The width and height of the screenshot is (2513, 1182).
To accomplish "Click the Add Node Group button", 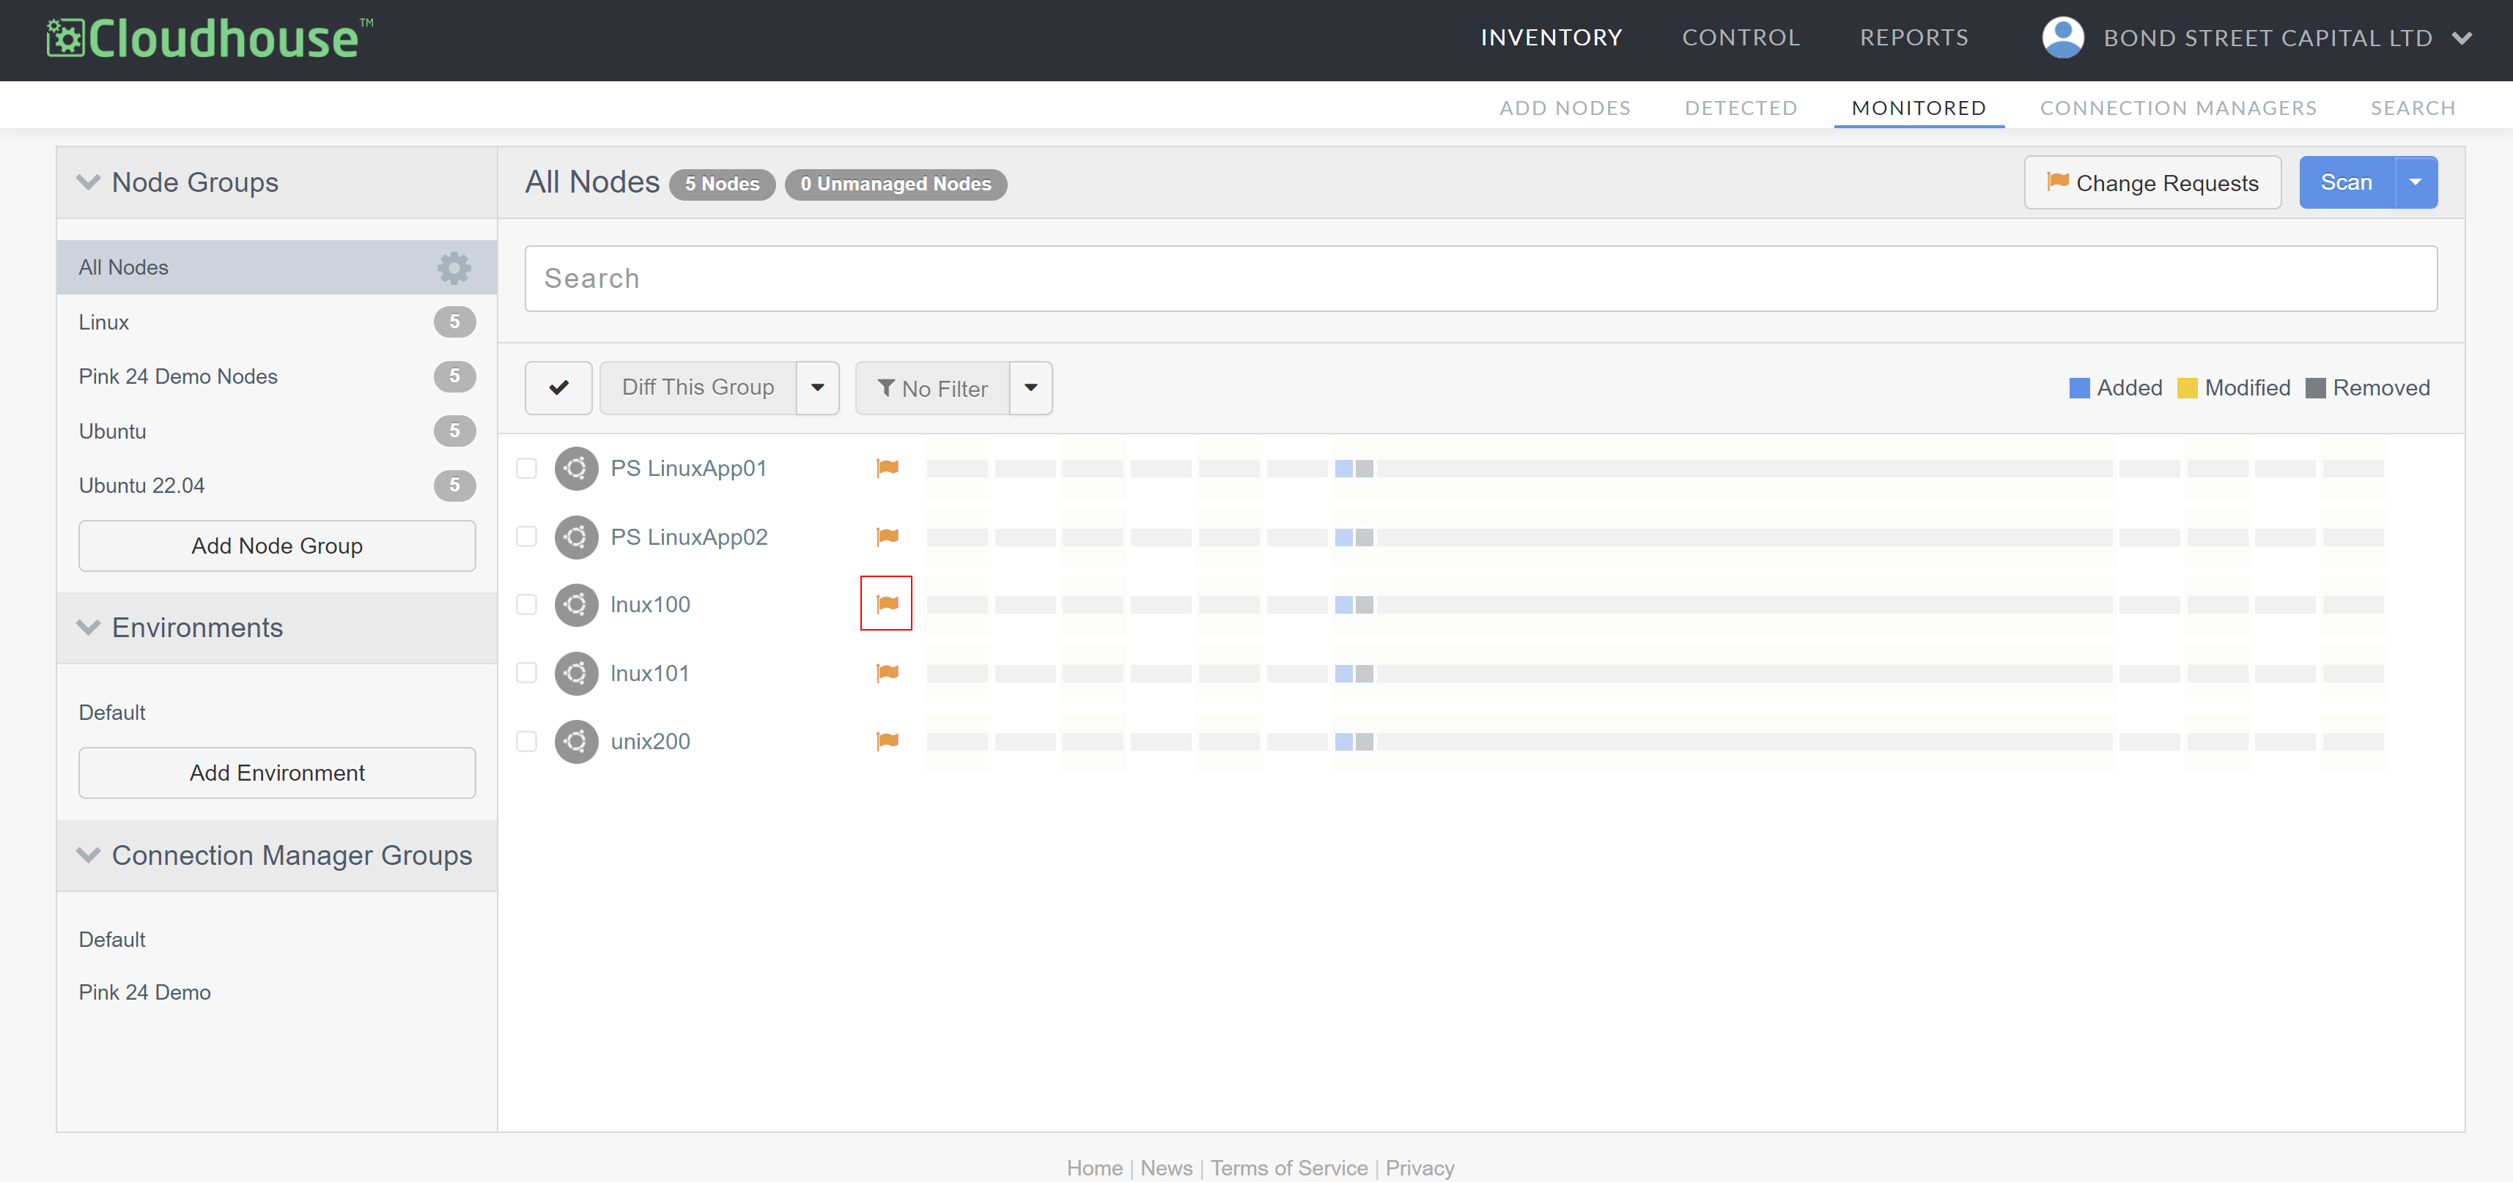I will pyautogui.click(x=277, y=546).
